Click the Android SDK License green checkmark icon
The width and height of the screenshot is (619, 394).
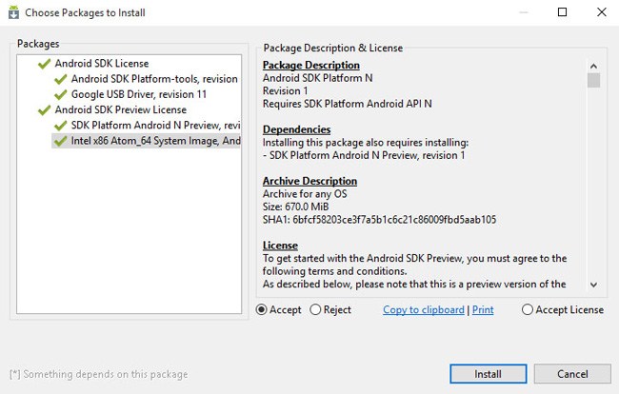click(x=43, y=64)
